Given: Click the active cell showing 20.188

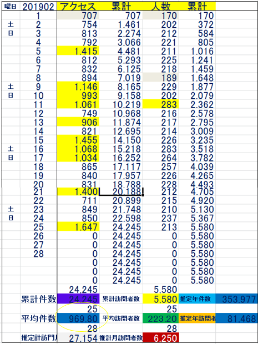Looking at the screenshot, I should [x=122, y=191].
